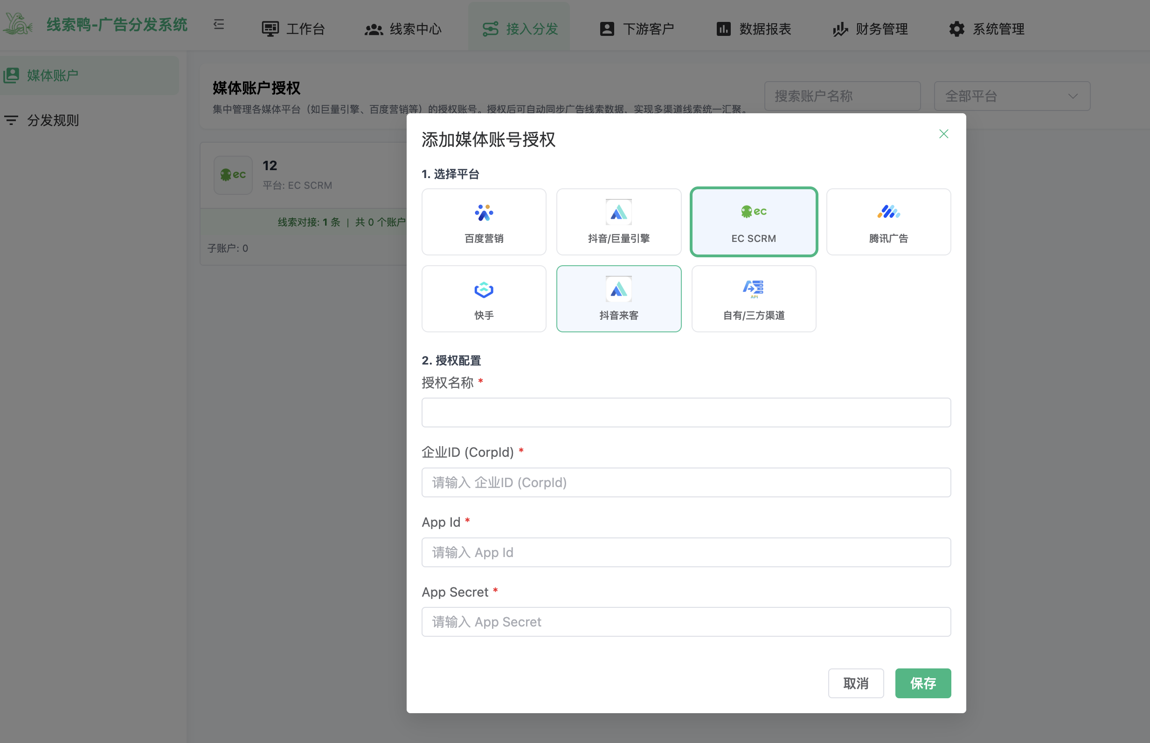Viewport: 1150px width, 743px height.
Task: Open 系统管理 gear menu
Action: [x=986, y=28]
